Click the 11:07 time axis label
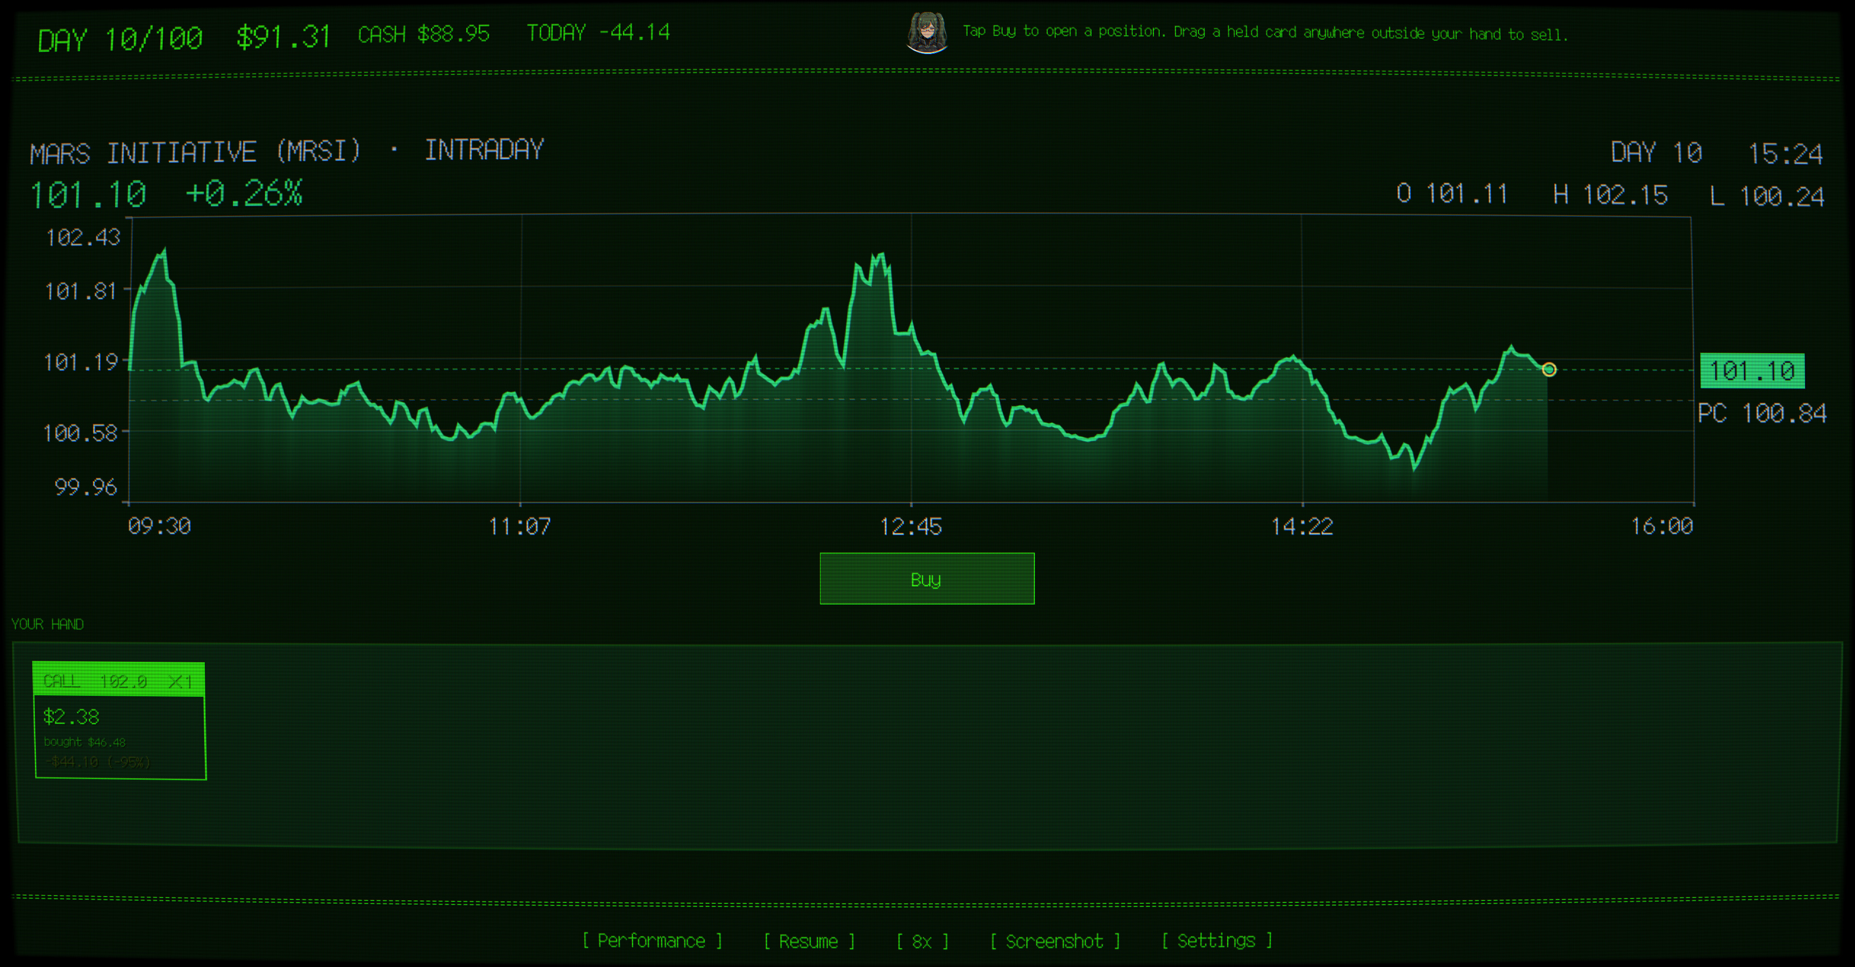This screenshot has width=1855, height=967. click(x=519, y=526)
